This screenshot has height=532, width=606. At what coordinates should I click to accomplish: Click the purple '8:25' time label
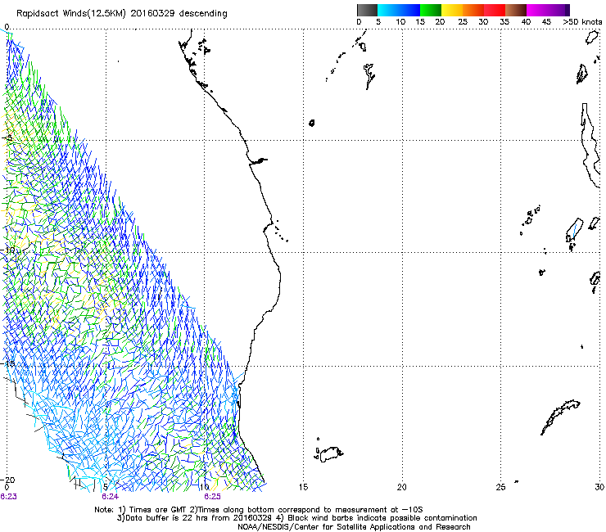213,497
